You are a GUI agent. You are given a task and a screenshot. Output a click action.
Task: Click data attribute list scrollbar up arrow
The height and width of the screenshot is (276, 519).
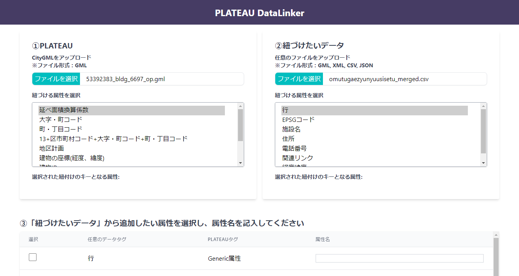484,106
